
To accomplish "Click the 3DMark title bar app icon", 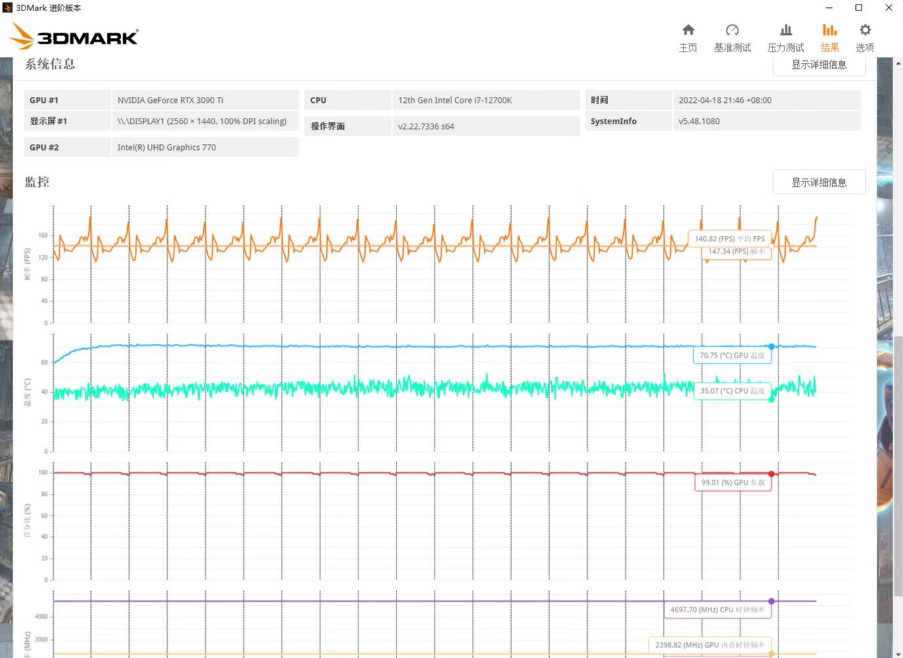I will 8,8.
